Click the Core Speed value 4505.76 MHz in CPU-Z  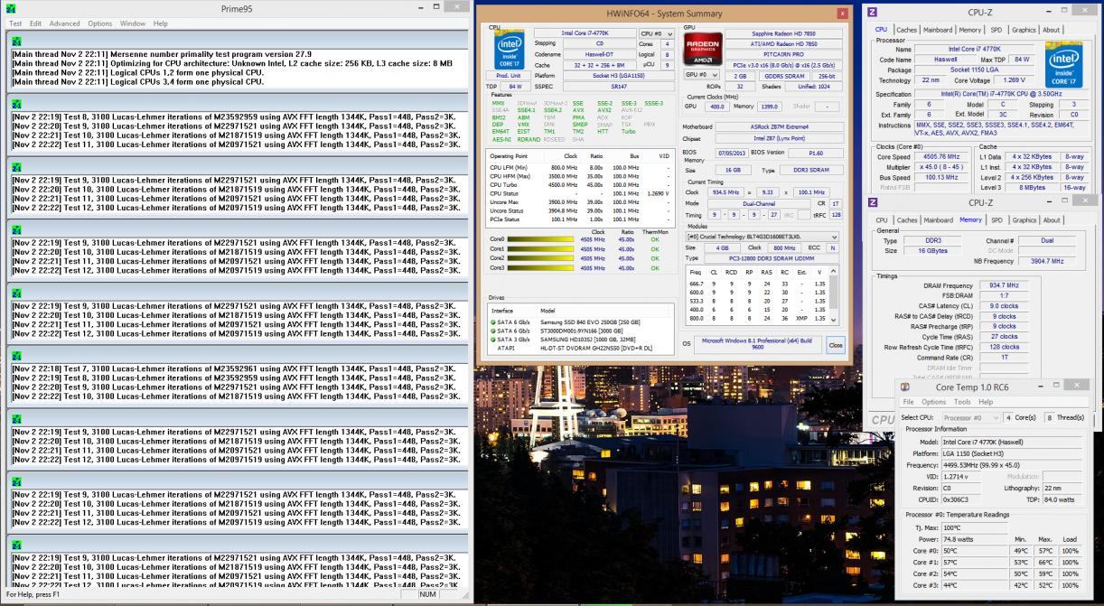[x=940, y=156]
